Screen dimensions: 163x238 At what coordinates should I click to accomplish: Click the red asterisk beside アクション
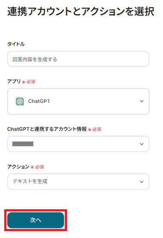tap(32, 167)
